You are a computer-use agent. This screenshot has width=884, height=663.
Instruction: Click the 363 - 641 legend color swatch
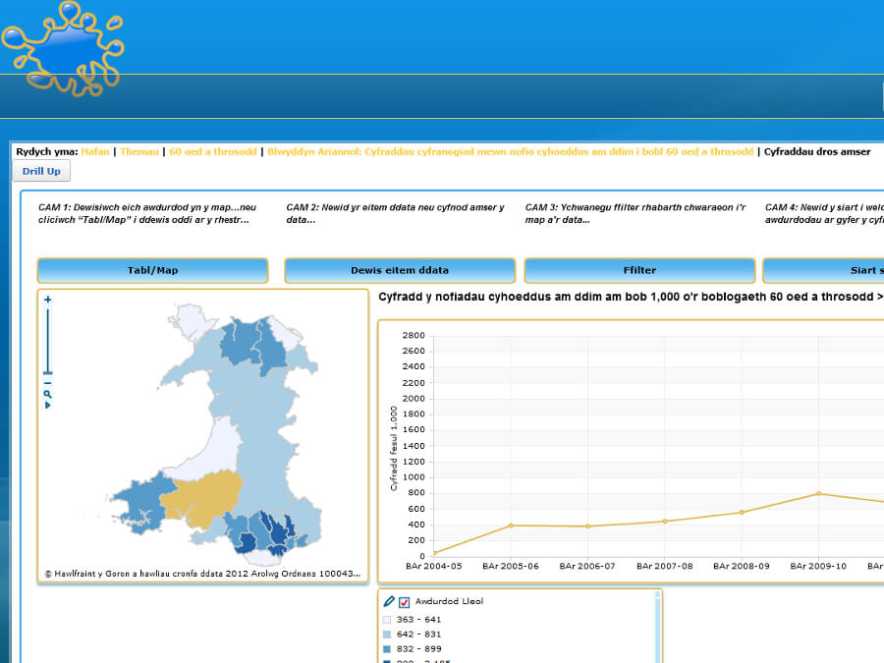[x=387, y=620]
